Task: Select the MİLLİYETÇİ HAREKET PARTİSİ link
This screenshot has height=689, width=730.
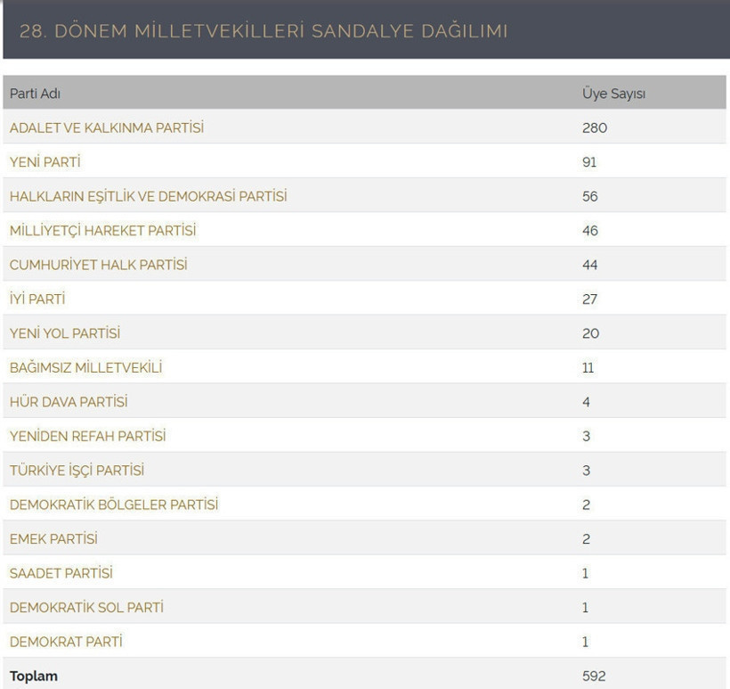Action: click(x=103, y=231)
